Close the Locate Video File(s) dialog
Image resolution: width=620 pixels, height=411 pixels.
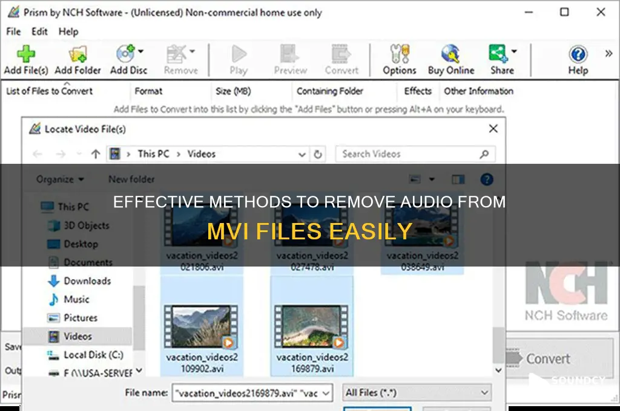[x=493, y=129]
